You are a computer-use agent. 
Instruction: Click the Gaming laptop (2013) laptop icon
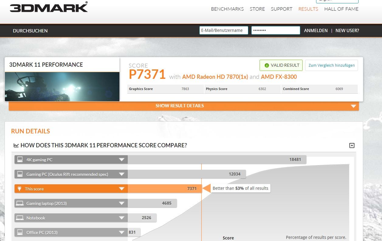coord(20,203)
